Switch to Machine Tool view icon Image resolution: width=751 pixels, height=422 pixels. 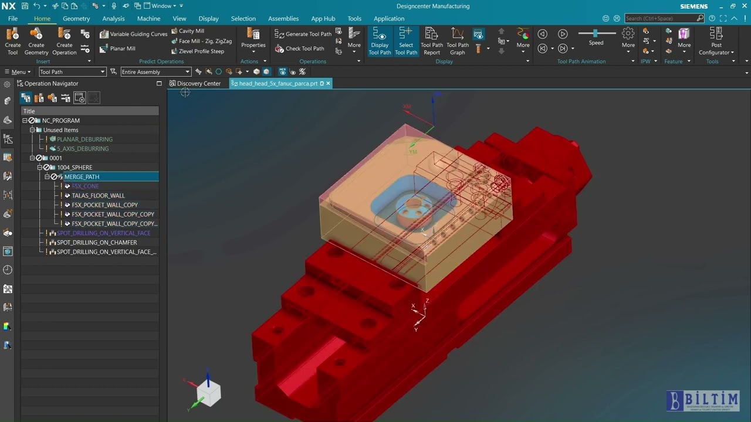(39, 98)
